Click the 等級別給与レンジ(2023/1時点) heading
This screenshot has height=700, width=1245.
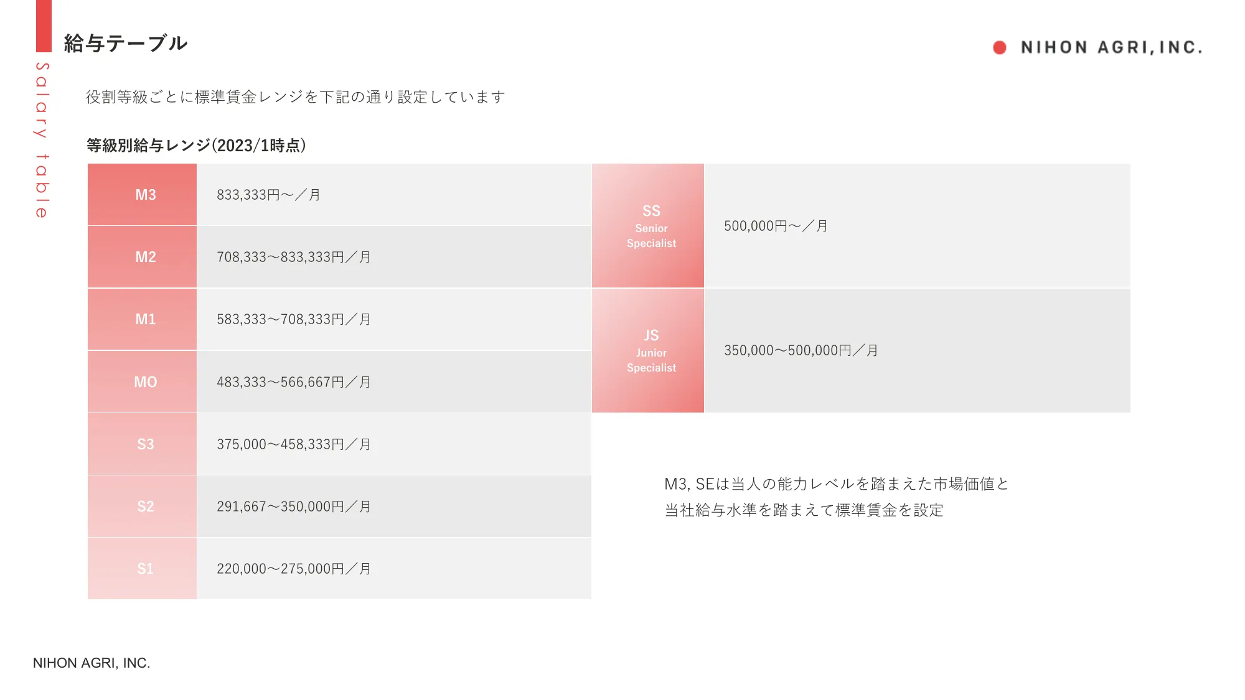coord(196,146)
